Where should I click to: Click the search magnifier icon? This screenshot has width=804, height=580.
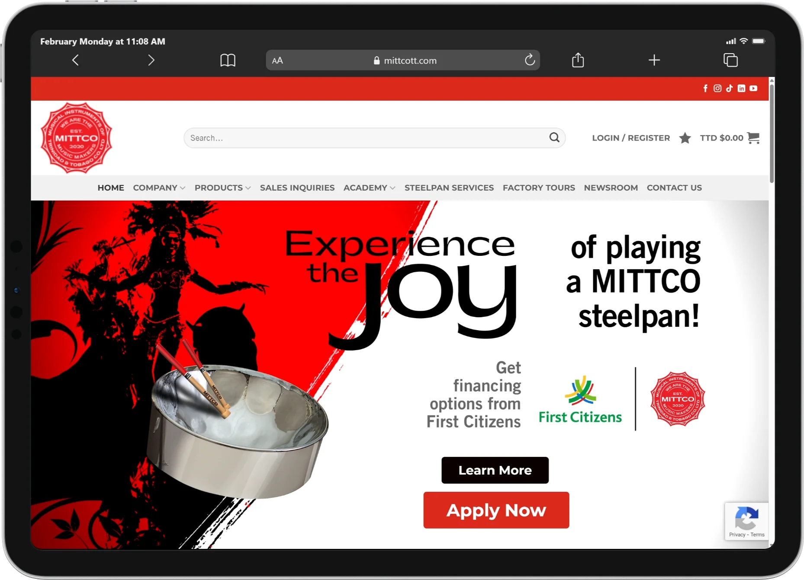(x=554, y=138)
